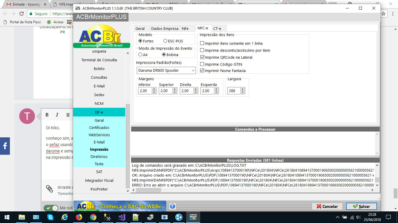Viewport: 398px width, 223px height.
Task: Switch to the CT-e tab
Action: [217, 28]
